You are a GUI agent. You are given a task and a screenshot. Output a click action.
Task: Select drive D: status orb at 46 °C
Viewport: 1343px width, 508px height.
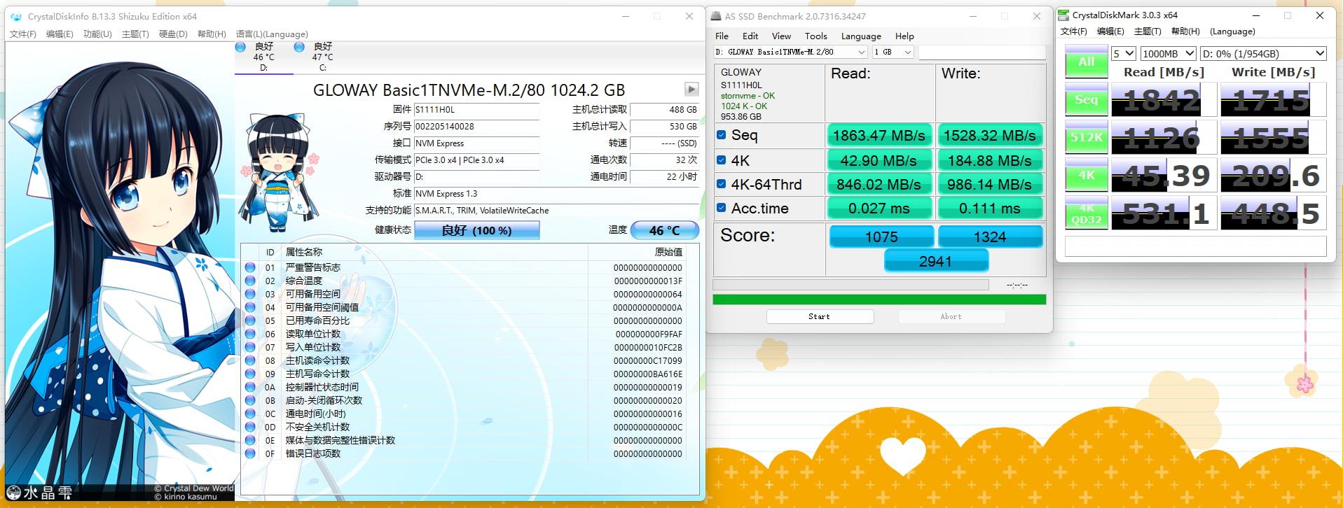coord(240,47)
